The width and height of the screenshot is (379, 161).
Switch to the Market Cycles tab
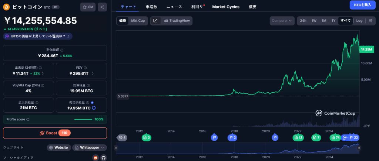pyautogui.click(x=226, y=7)
